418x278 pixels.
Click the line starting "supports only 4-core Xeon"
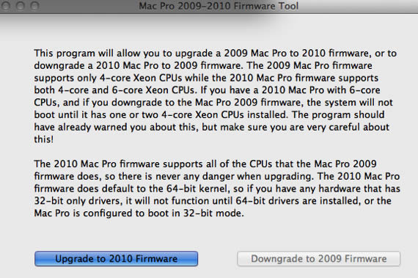[x=206, y=78]
